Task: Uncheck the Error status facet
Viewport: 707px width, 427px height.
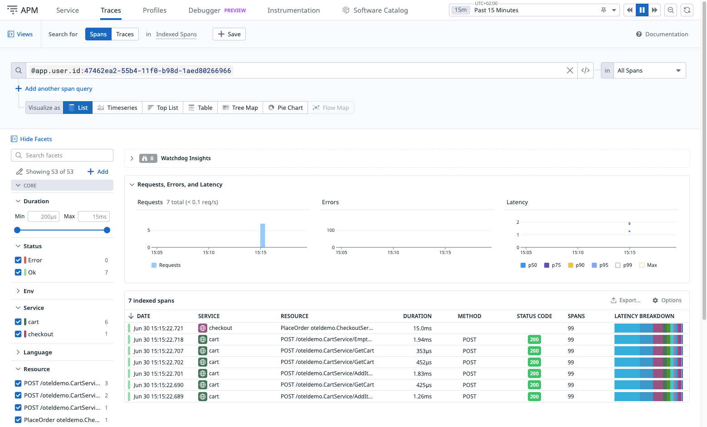Action: pos(18,260)
